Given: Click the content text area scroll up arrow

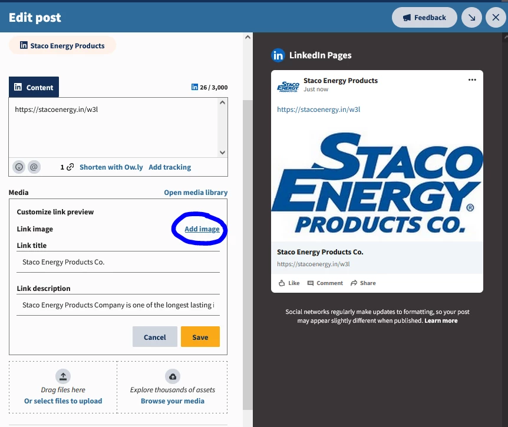Looking at the screenshot, I should 222,102.
